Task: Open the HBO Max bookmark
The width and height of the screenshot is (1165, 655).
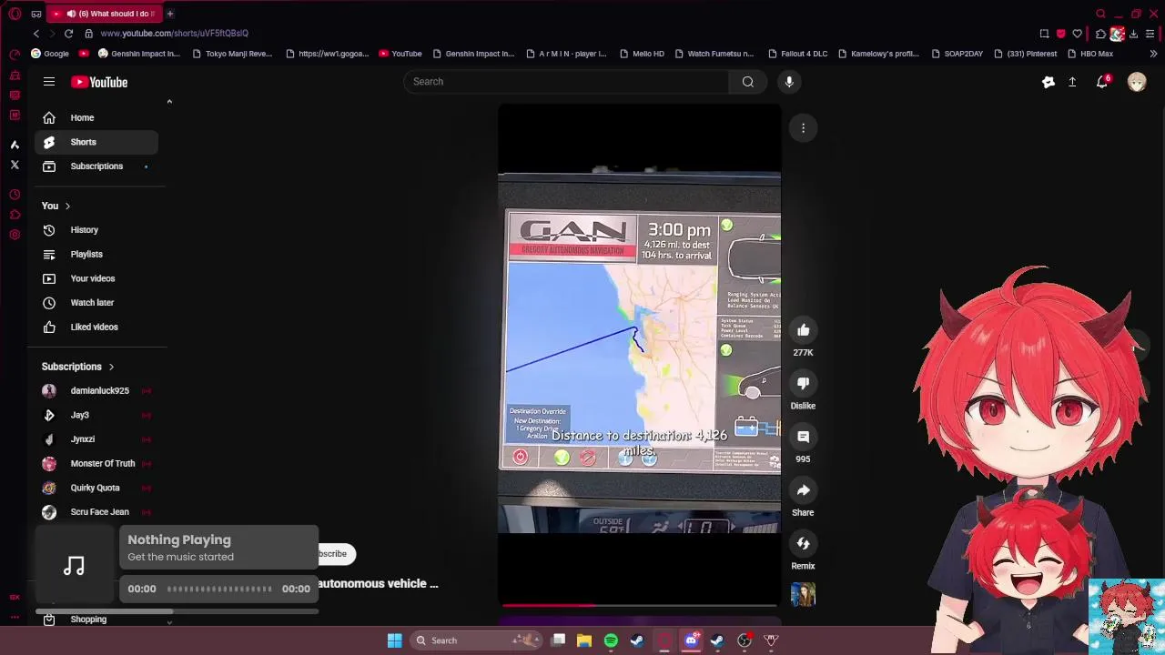Action: 1089,54
